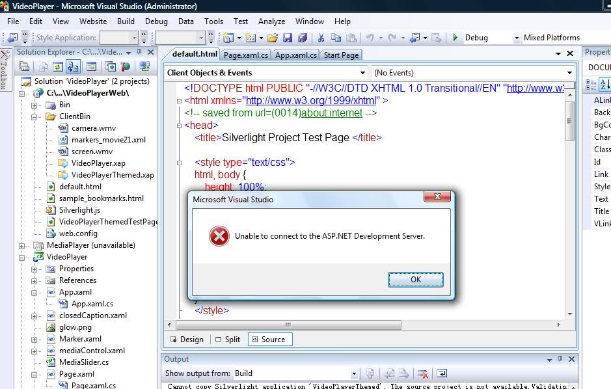Image resolution: width=611 pixels, height=389 pixels.
Task: Select web.config in Solution Explorer
Action: 78,234
